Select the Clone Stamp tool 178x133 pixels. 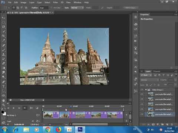(3, 54)
